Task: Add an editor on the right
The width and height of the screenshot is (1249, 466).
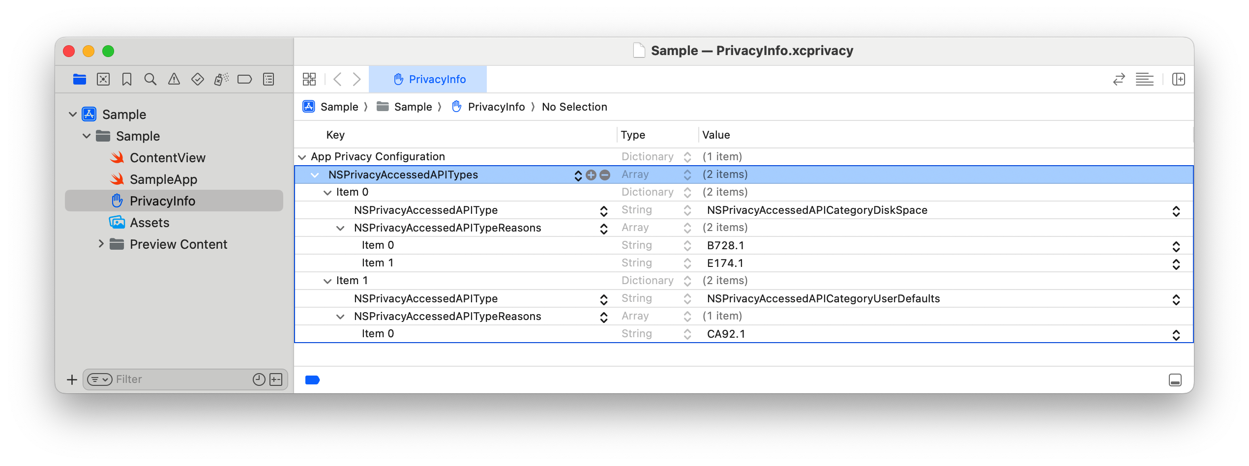Action: tap(1179, 79)
